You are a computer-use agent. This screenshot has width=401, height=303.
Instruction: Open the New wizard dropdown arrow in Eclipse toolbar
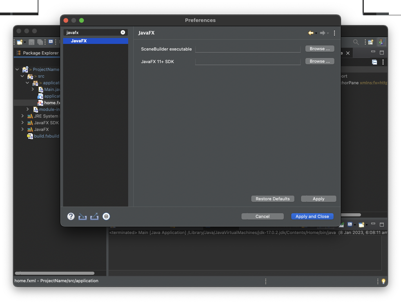pos(25,42)
